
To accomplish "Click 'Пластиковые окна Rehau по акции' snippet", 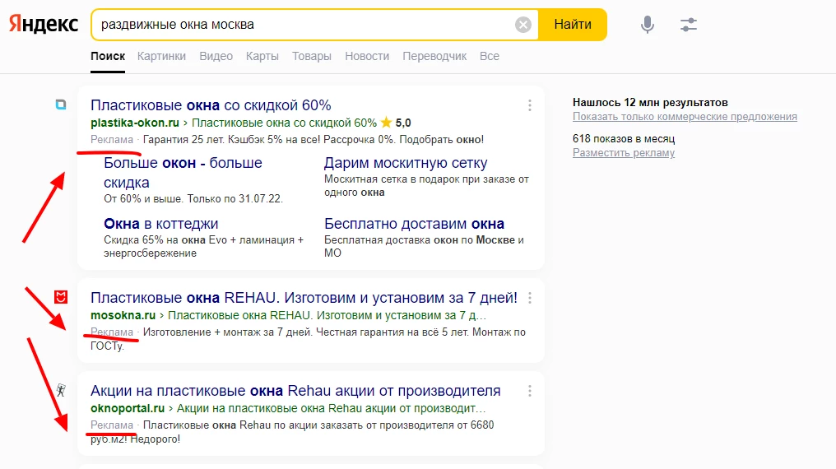I will (292, 432).
